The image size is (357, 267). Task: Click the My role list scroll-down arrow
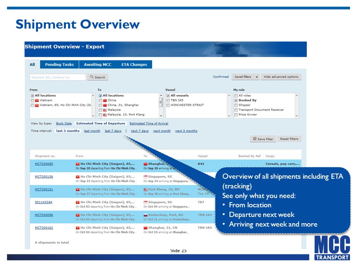click(297, 116)
